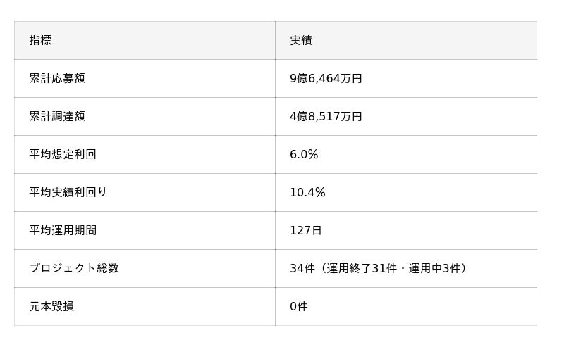Click the 指標 column header
The image size is (564, 347).
(x=40, y=40)
